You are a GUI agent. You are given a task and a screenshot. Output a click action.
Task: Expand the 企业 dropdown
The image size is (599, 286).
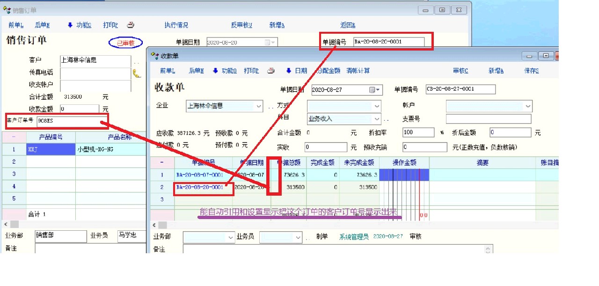pyautogui.click(x=259, y=106)
